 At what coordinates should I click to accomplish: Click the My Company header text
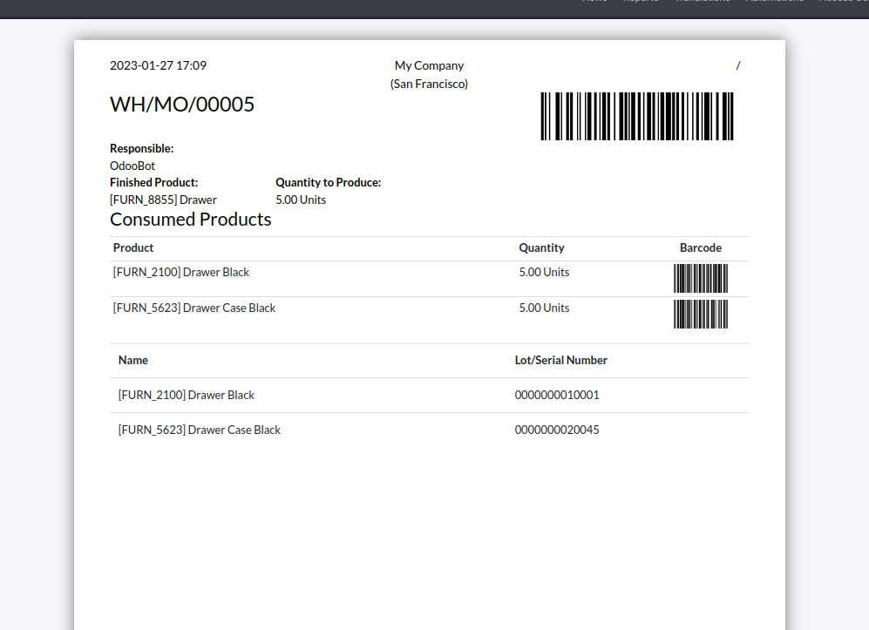[429, 65]
